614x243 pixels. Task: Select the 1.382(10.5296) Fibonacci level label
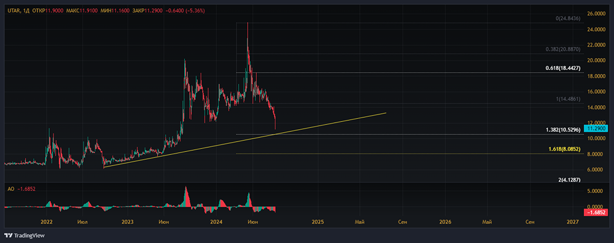563,130
